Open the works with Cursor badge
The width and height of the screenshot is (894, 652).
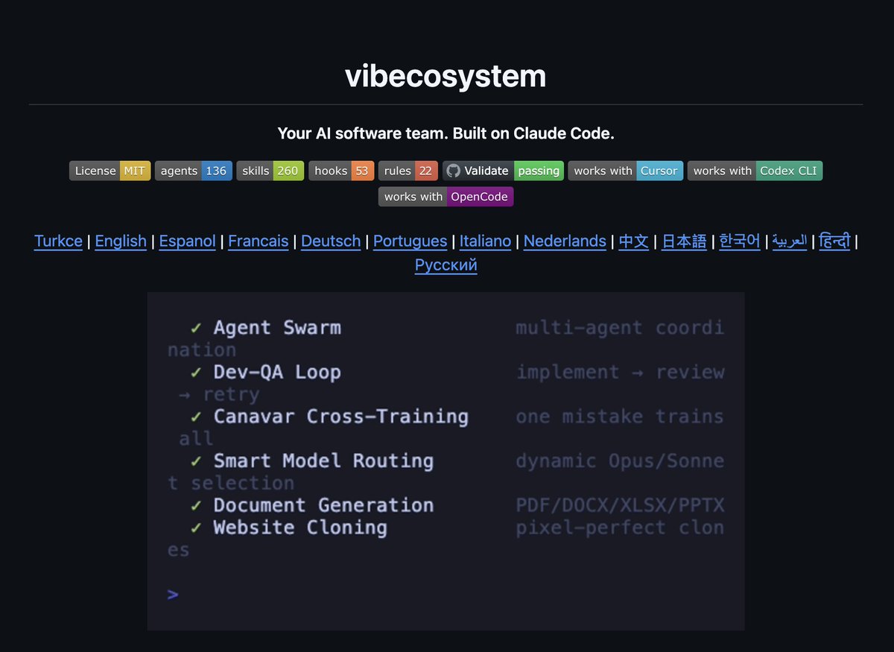[x=626, y=171]
